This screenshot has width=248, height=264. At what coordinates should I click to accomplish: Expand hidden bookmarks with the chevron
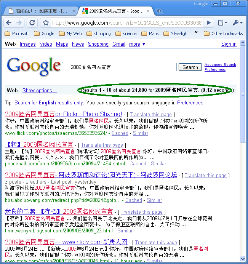[x=196, y=32]
